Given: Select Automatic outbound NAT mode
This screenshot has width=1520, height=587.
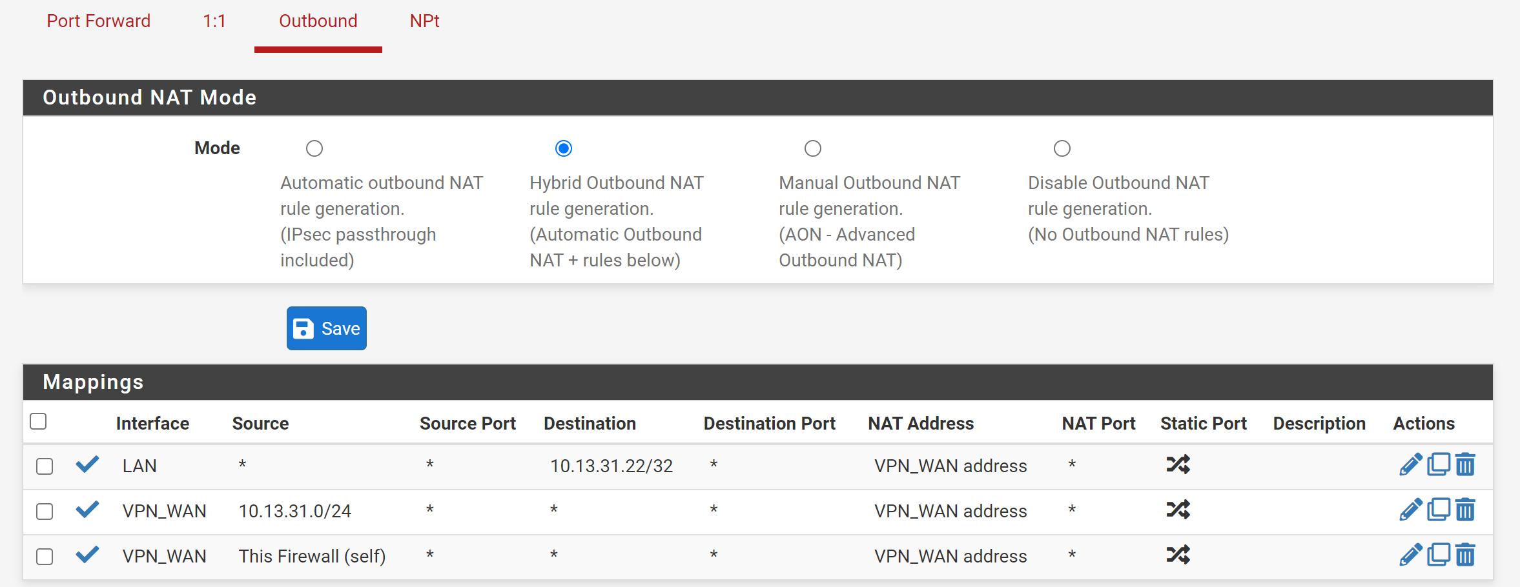Looking at the screenshot, I should (x=314, y=148).
